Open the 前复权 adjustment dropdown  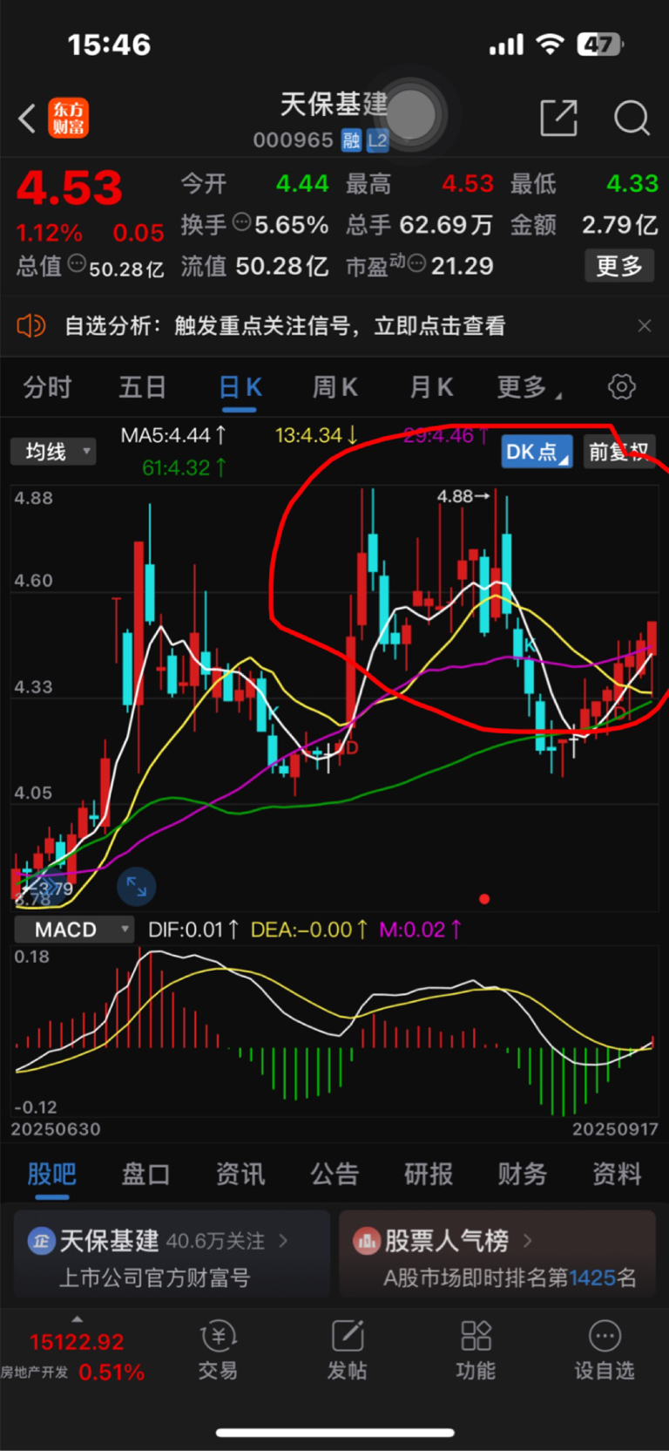619,452
